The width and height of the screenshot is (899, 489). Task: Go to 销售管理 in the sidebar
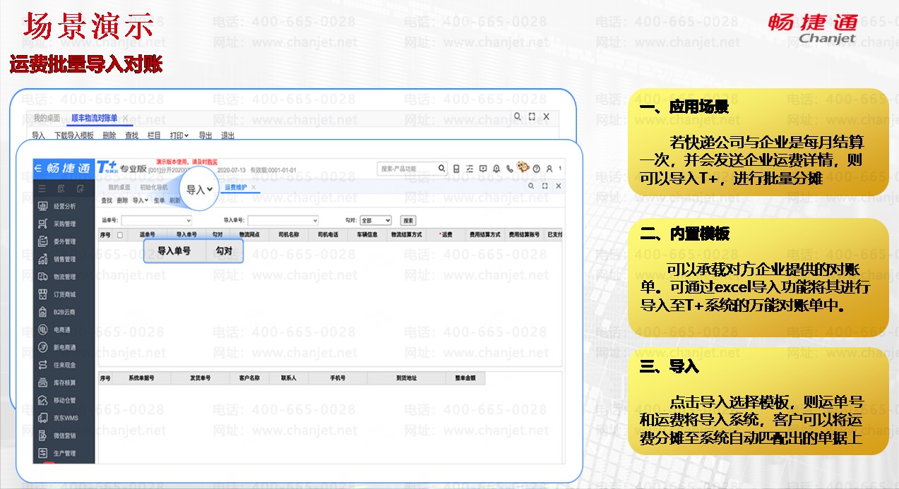click(x=57, y=259)
